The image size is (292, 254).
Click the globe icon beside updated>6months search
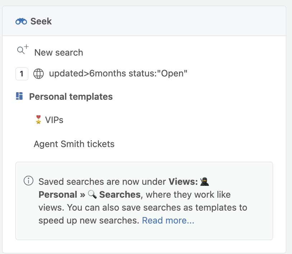tap(38, 74)
